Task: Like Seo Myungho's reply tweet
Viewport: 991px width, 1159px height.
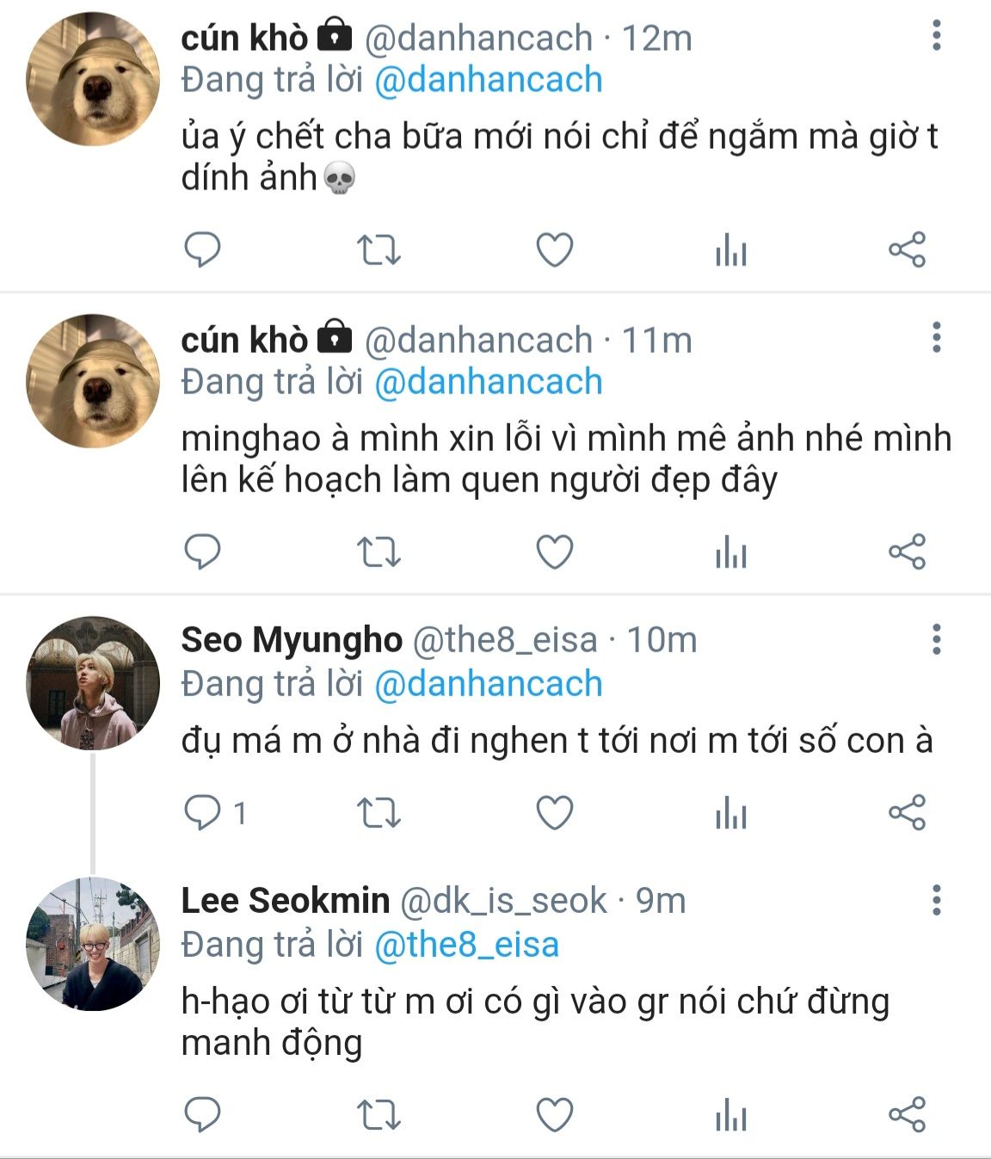Action: coord(555,812)
